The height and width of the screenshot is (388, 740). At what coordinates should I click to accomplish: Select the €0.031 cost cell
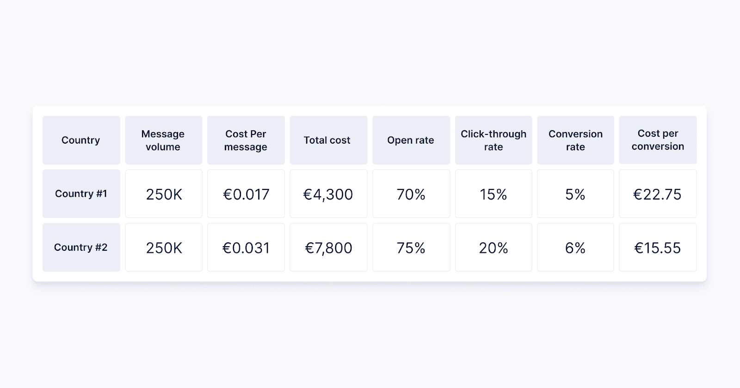click(x=246, y=248)
